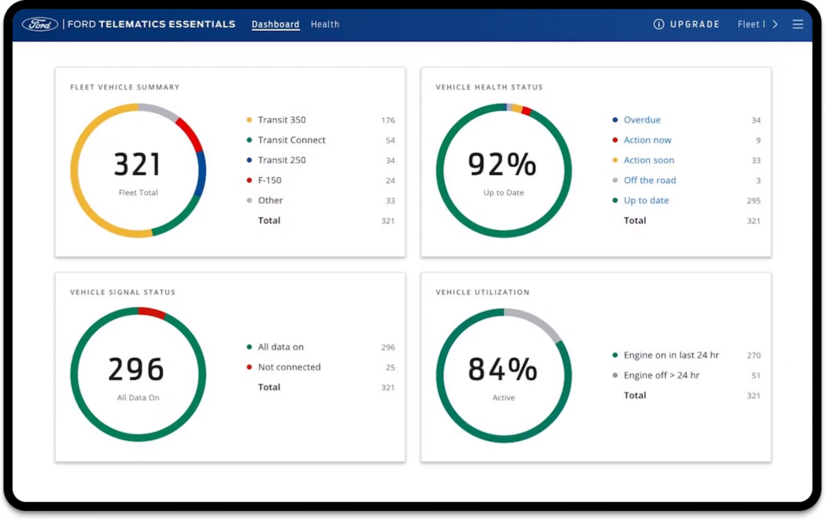Open the Fleet 1 selector

(758, 24)
